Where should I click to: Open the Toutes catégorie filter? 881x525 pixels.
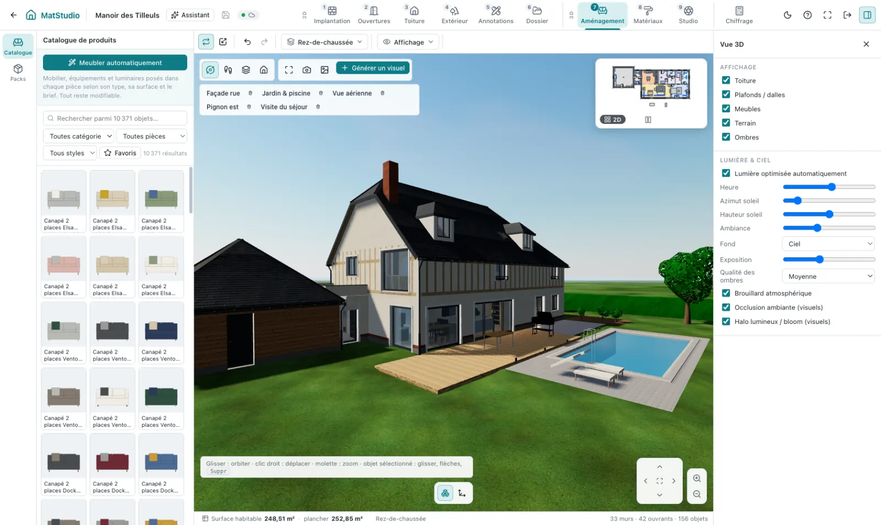78,136
